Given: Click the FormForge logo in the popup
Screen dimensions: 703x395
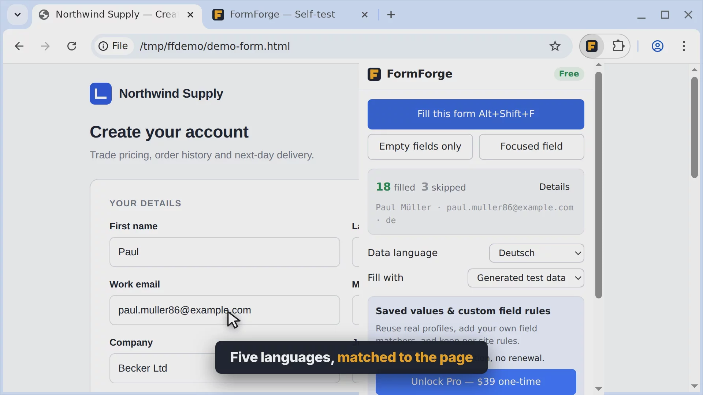Looking at the screenshot, I should click(x=374, y=74).
